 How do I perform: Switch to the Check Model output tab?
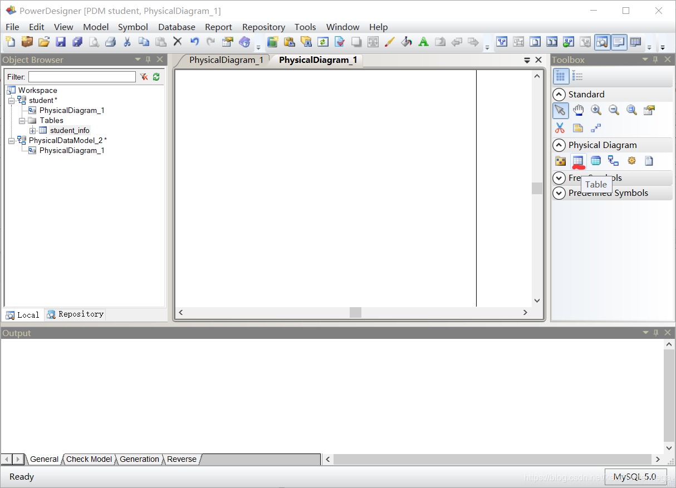pos(89,459)
